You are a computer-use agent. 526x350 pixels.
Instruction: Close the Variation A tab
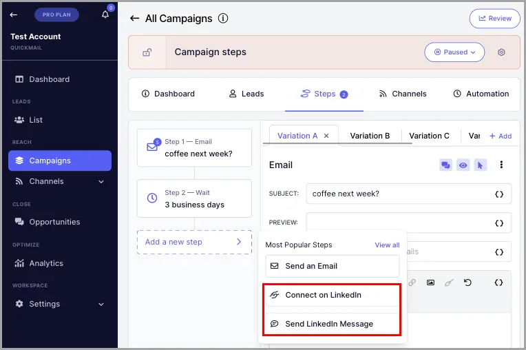[x=326, y=136]
